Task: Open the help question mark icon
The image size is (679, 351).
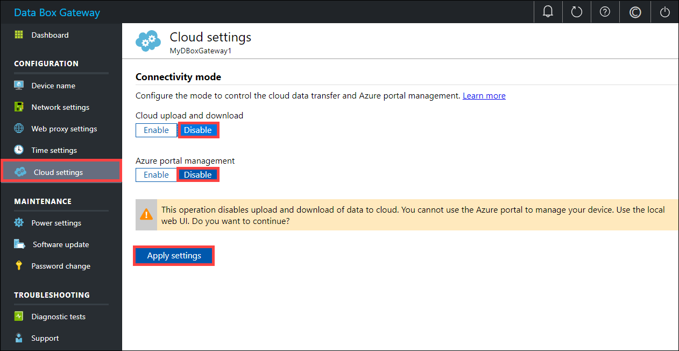Action: [x=605, y=12]
